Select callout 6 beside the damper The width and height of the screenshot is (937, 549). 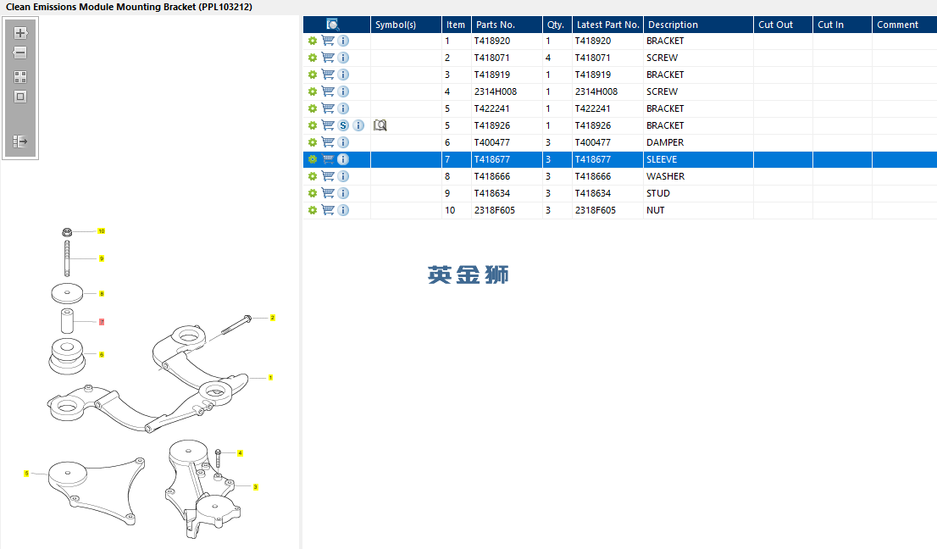pyautogui.click(x=102, y=355)
